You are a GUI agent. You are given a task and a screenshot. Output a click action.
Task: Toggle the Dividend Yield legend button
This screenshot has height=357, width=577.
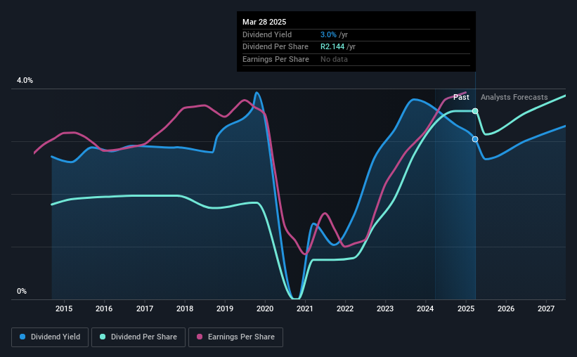pyautogui.click(x=50, y=337)
